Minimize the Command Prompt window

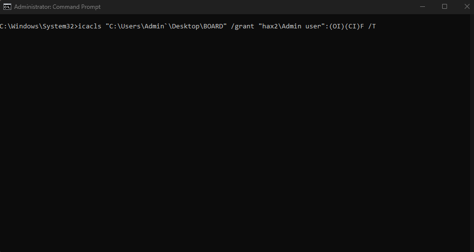click(423, 7)
